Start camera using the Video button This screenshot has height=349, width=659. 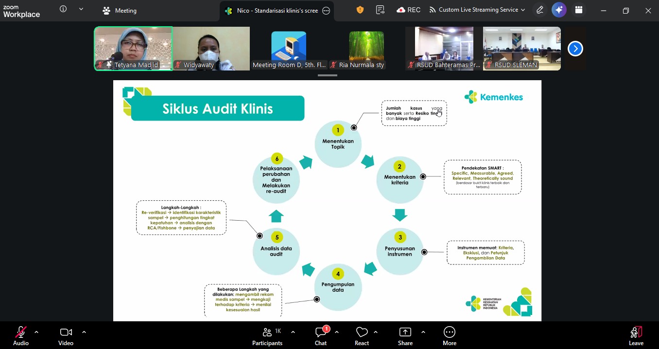point(66,335)
